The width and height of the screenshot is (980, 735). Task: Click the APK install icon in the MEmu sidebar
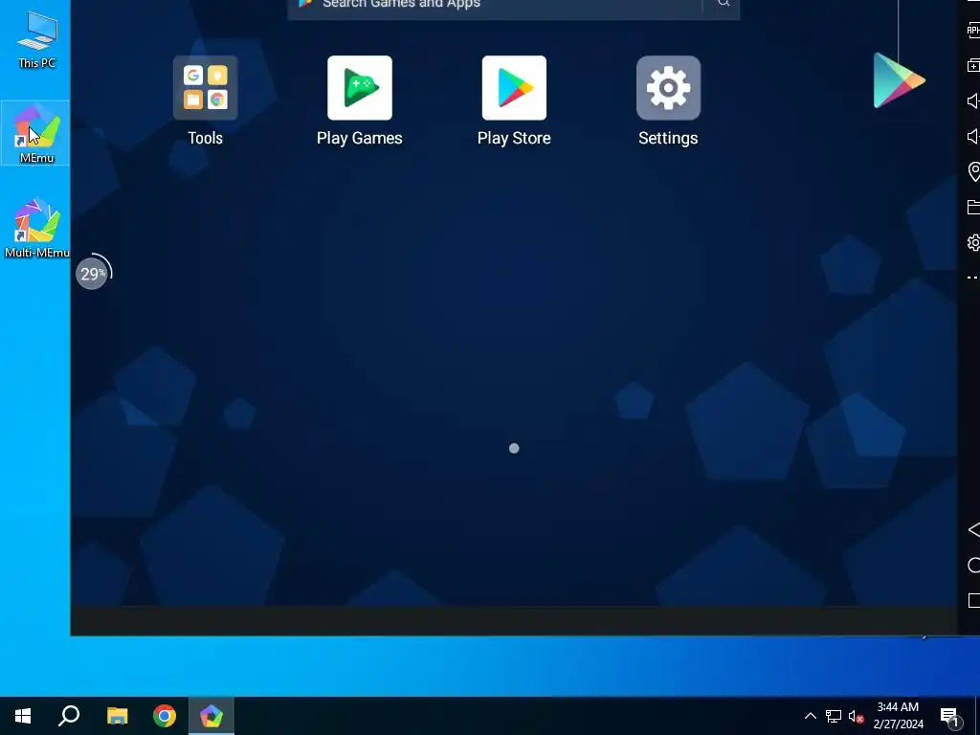point(973,30)
